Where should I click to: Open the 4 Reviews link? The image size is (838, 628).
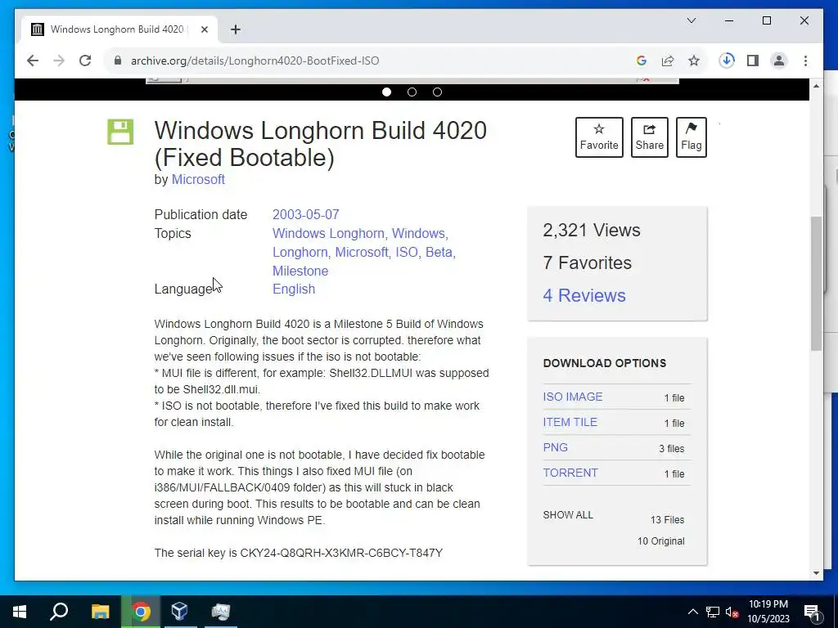coord(584,295)
